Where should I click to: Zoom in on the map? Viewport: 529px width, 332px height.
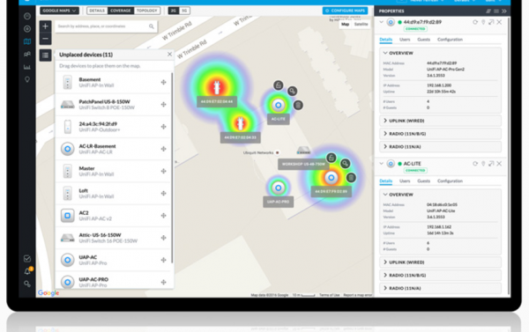(45, 26)
